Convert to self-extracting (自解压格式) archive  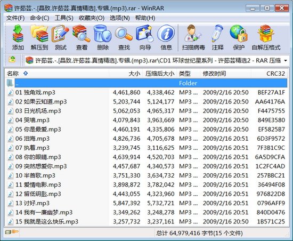click(266, 37)
